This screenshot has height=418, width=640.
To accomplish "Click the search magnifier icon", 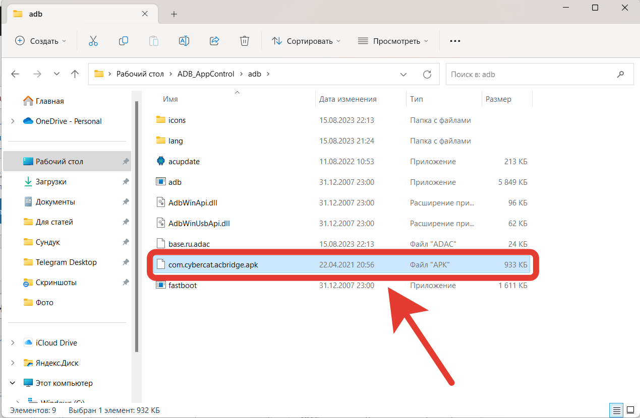I will coord(620,74).
